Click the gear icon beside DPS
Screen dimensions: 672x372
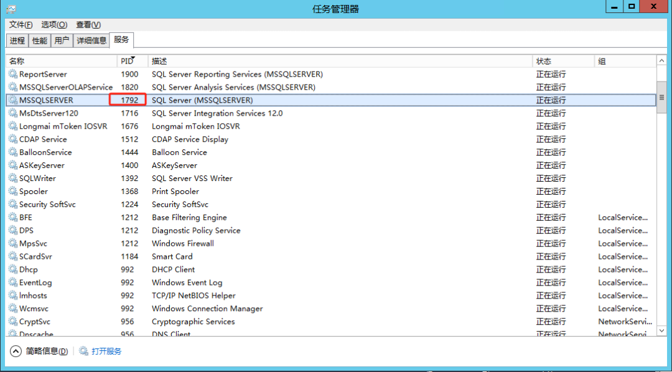[x=13, y=230]
